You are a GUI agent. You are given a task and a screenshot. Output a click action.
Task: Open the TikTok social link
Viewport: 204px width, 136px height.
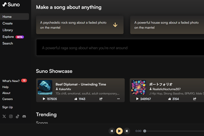(x=17, y=116)
